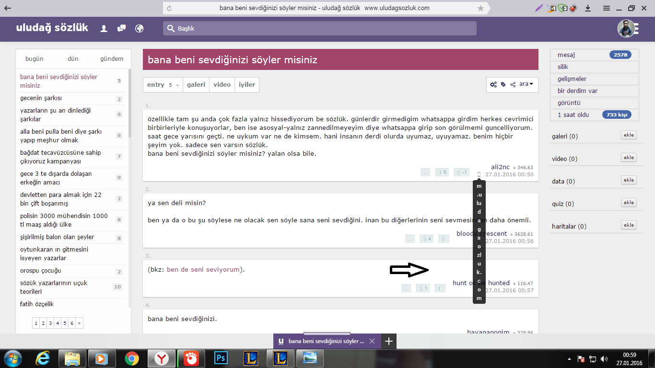This screenshot has width=655, height=368.
Task: Upvote the first entry by ali2nc
Action: point(442,172)
